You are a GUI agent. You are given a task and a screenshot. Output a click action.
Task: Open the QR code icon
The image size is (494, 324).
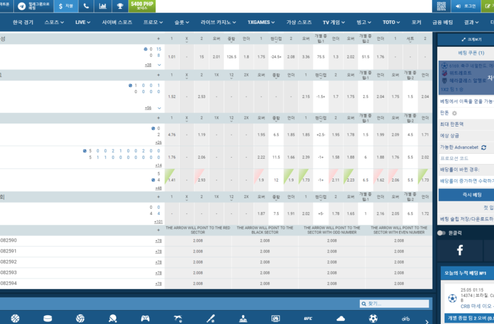(x=441, y=6)
